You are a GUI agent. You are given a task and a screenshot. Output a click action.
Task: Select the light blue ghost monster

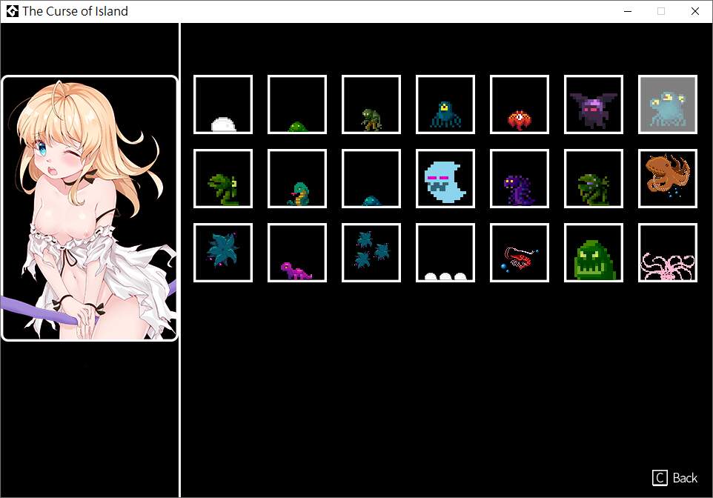pos(445,179)
